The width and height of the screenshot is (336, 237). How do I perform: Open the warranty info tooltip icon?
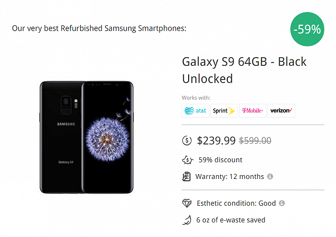pyautogui.click(x=270, y=177)
